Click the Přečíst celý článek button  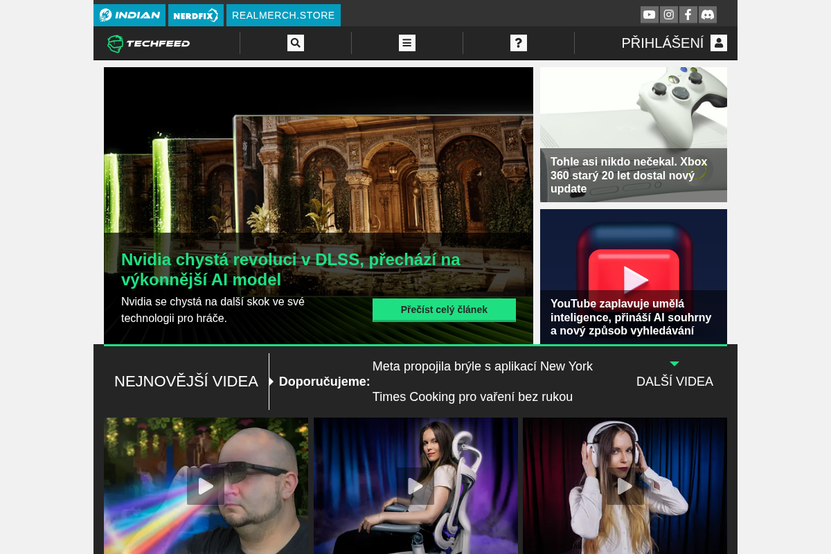pos(444,310)
